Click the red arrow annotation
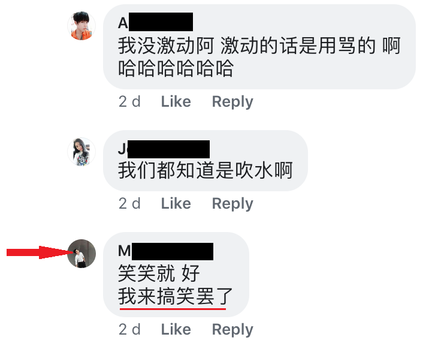Screen dimensions: 447x340 [x=40, y=252]
